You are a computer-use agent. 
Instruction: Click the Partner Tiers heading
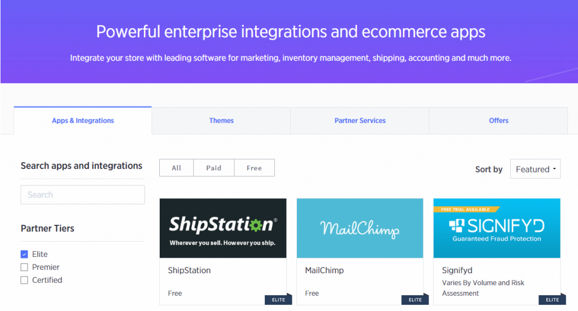pyautogui.click(x=47, y=229)
